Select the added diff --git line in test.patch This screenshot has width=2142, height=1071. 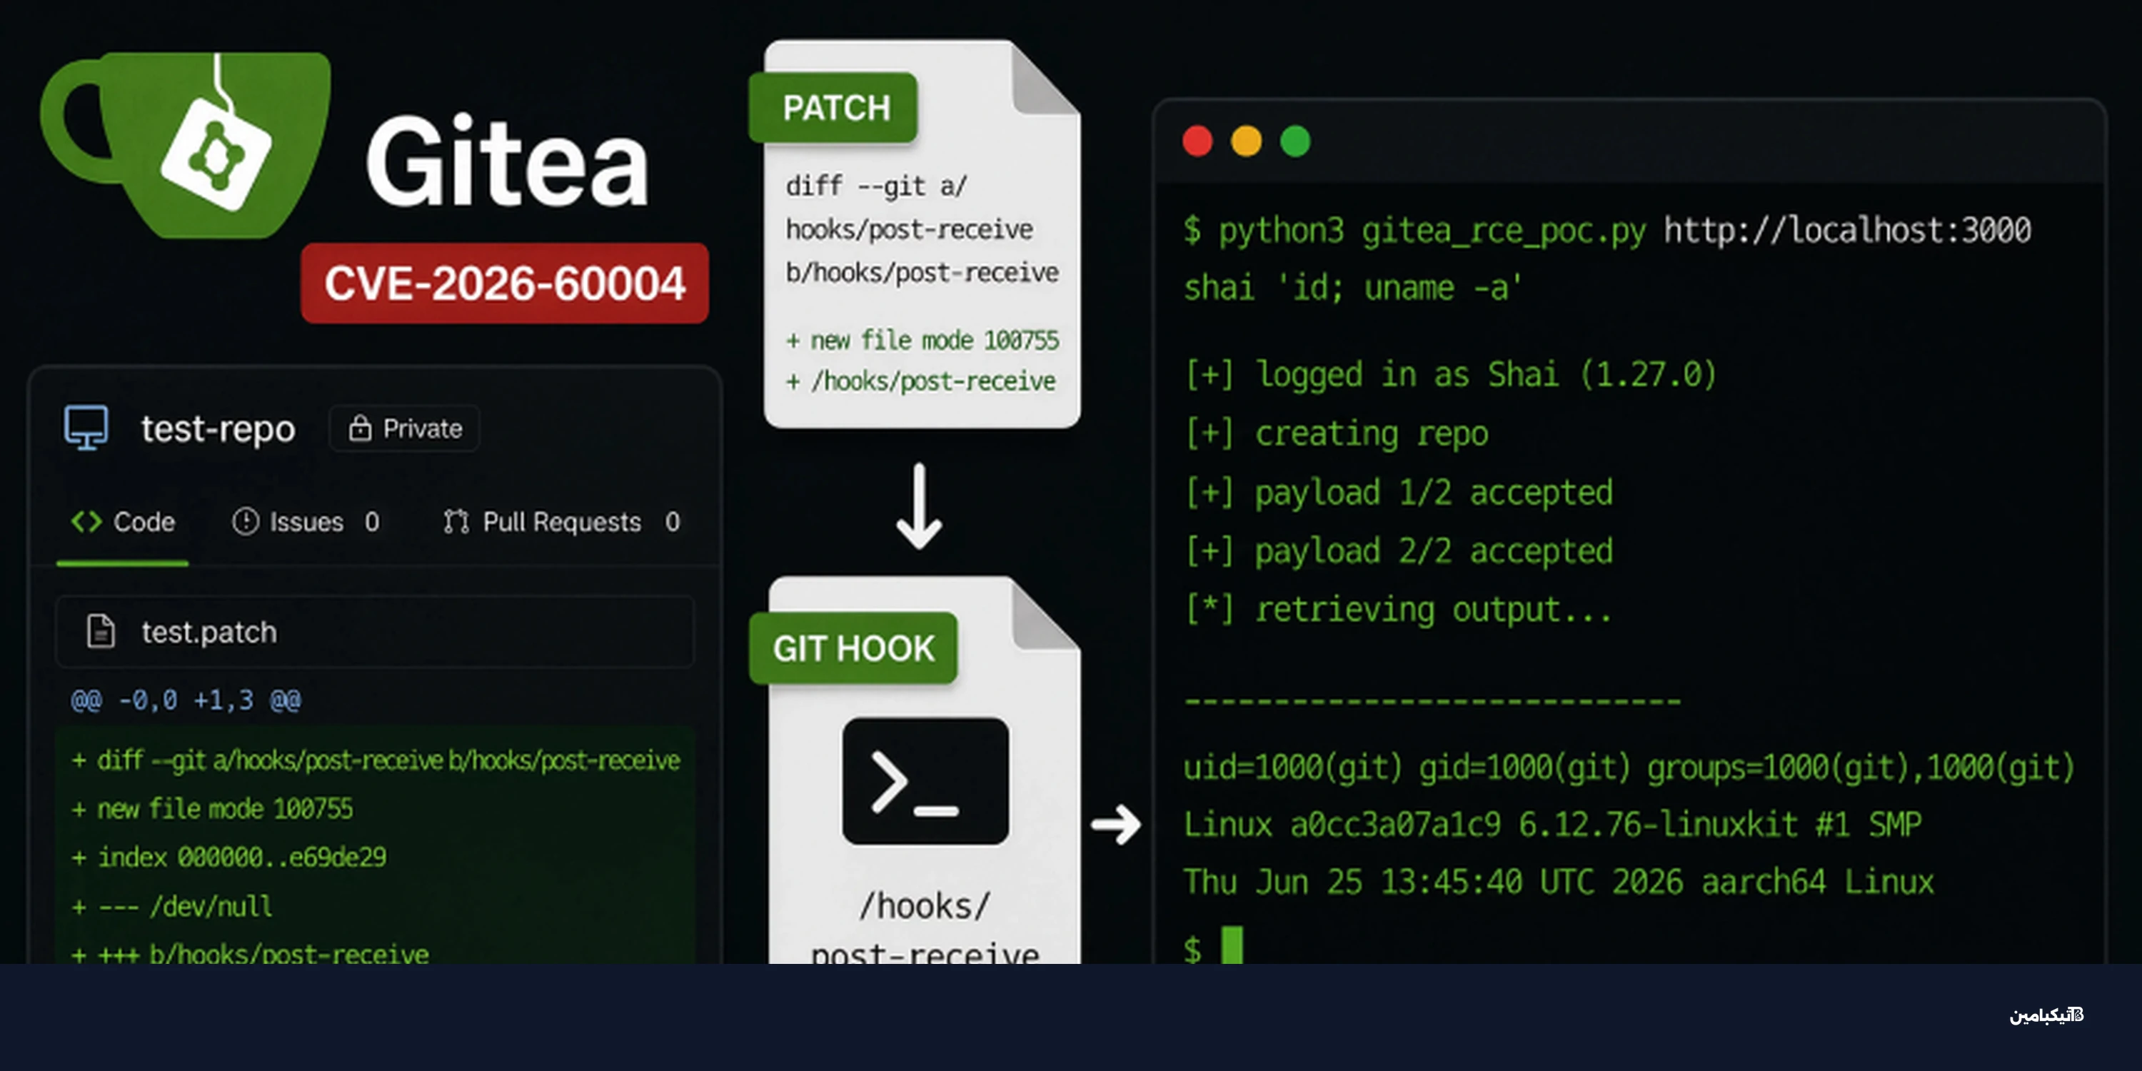376,760
